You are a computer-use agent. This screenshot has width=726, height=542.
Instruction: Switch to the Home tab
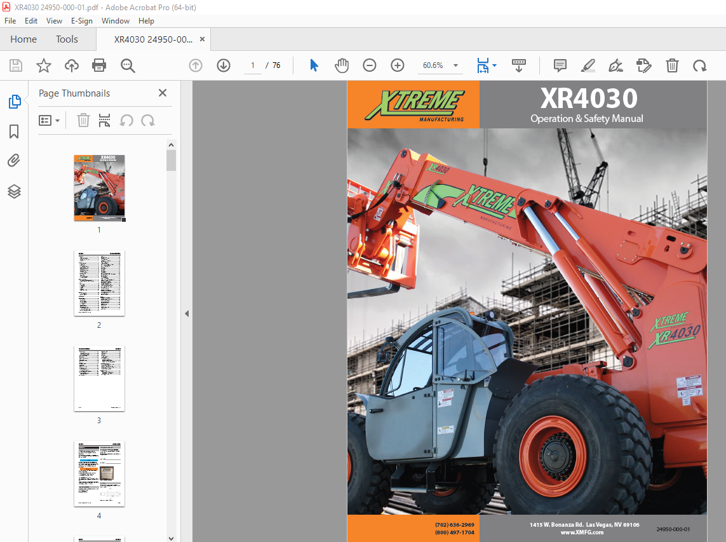pyautogui.click(x=24, y=39)
